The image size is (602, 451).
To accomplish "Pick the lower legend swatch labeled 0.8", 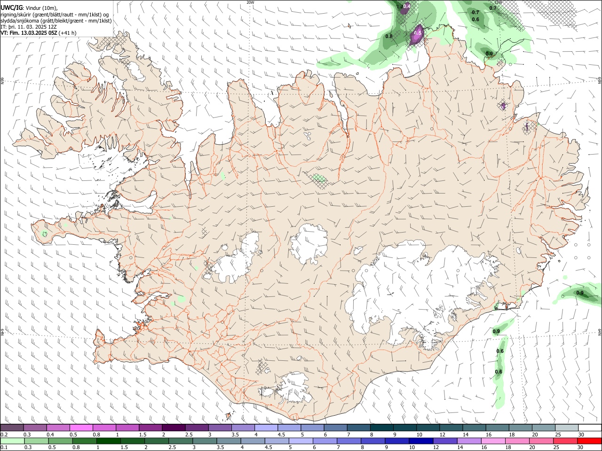I will (x=84, y=441).
